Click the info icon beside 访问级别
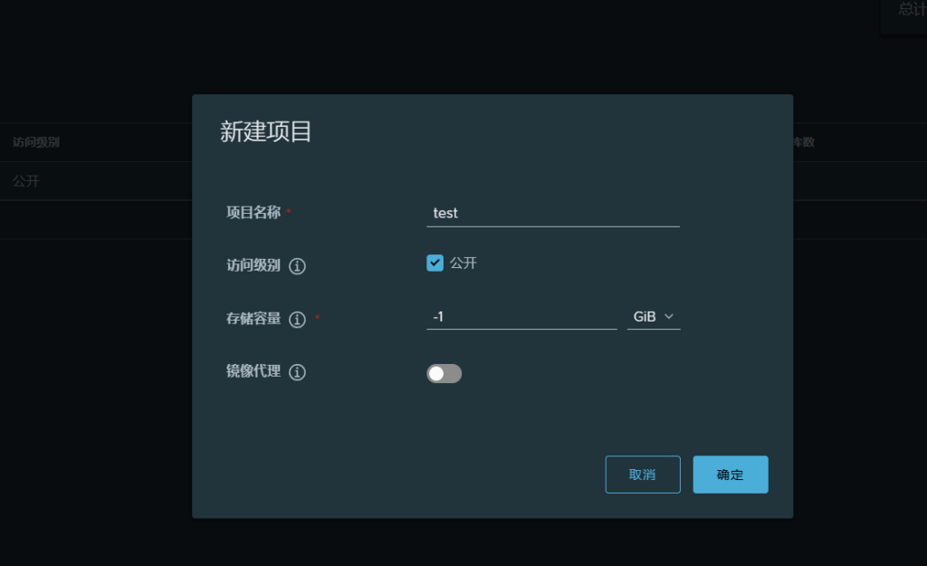 (297, 266)
